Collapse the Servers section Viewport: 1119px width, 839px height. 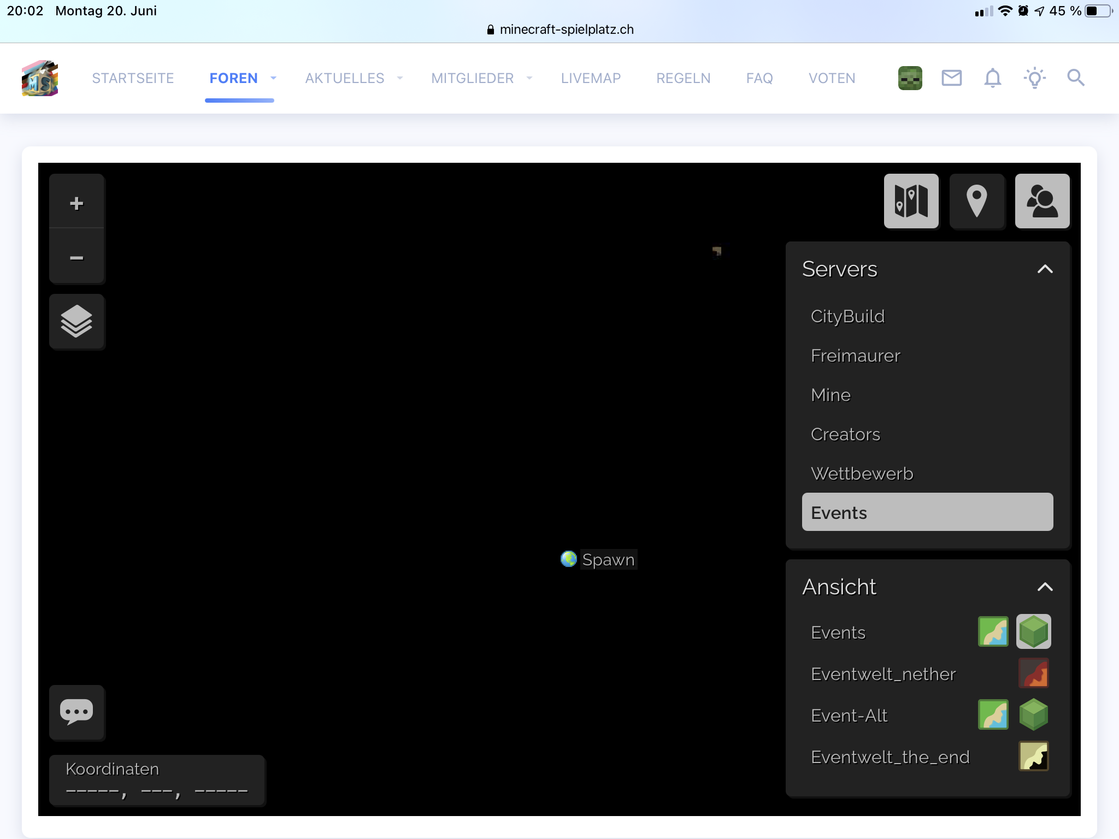[1045, 269]
